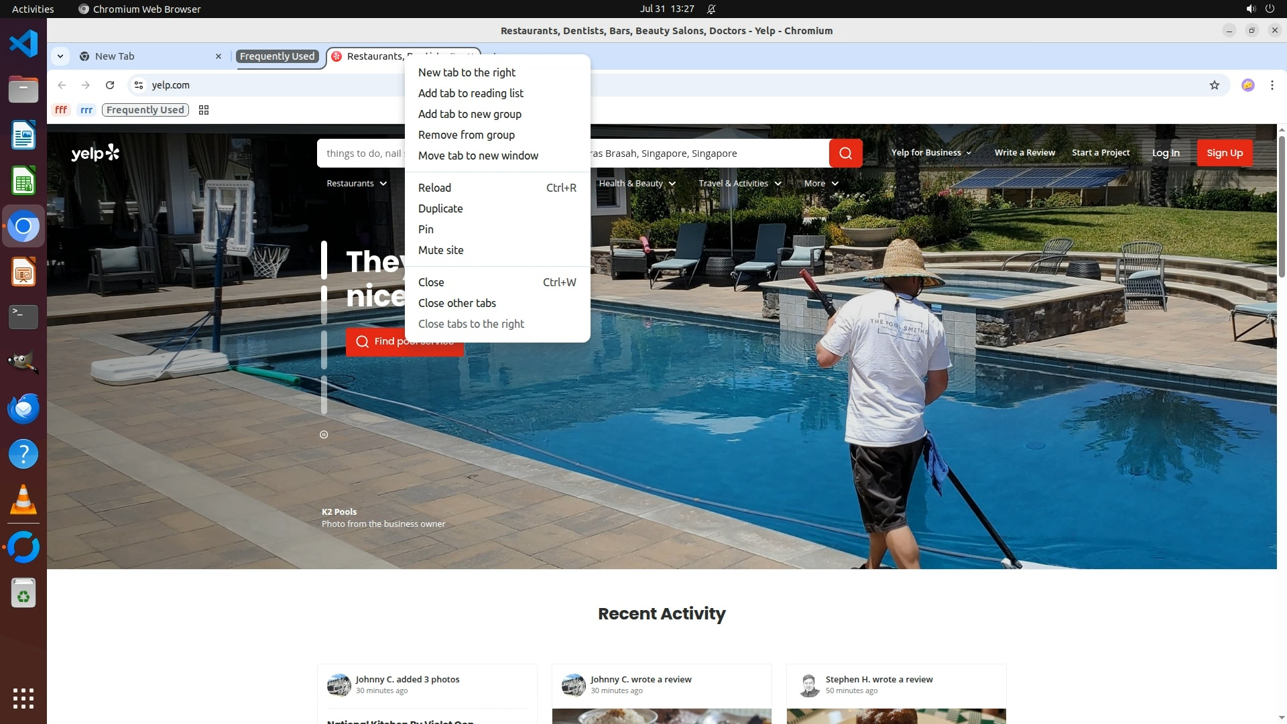Viewport: 1287px width, 724px height.
Task: Choose Pin from the tab context menu
Action: tap(426, 229)
